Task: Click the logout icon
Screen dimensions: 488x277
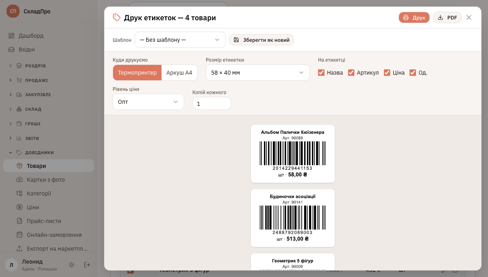Action: tap(87, 265)
